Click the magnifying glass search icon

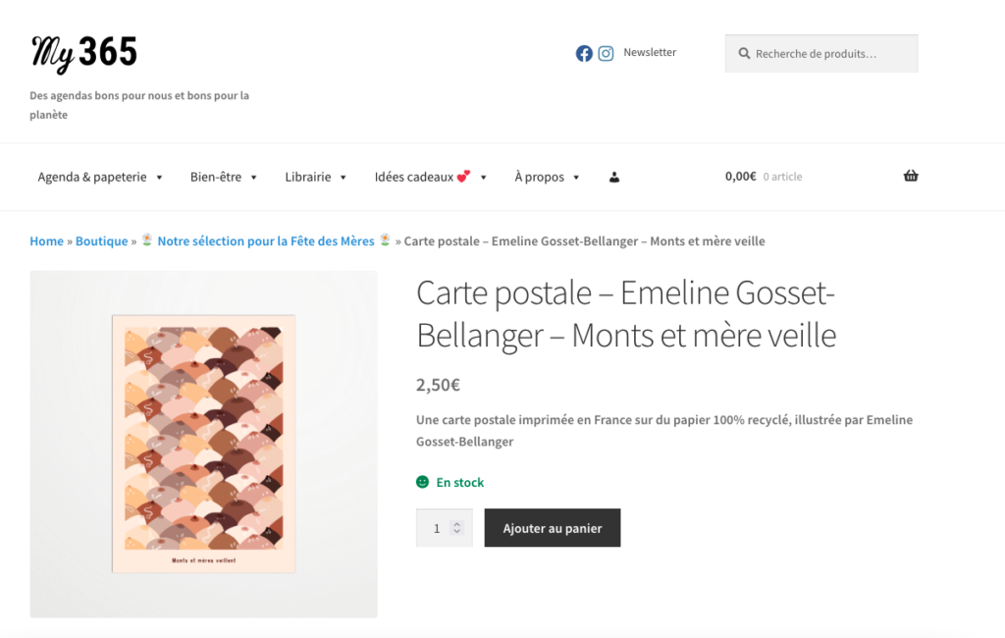coord(745,54)
